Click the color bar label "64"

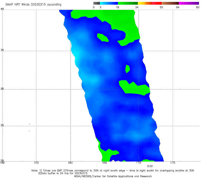(x=178, y=7)
